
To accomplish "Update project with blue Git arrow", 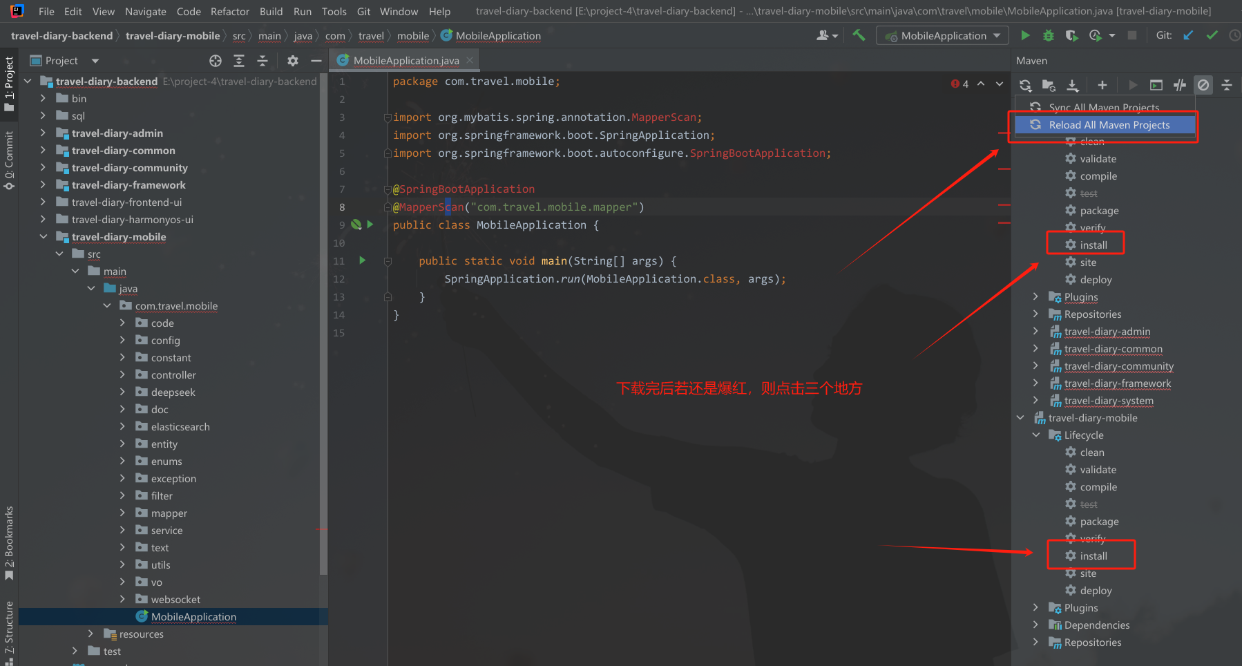I will (1188, 35).
